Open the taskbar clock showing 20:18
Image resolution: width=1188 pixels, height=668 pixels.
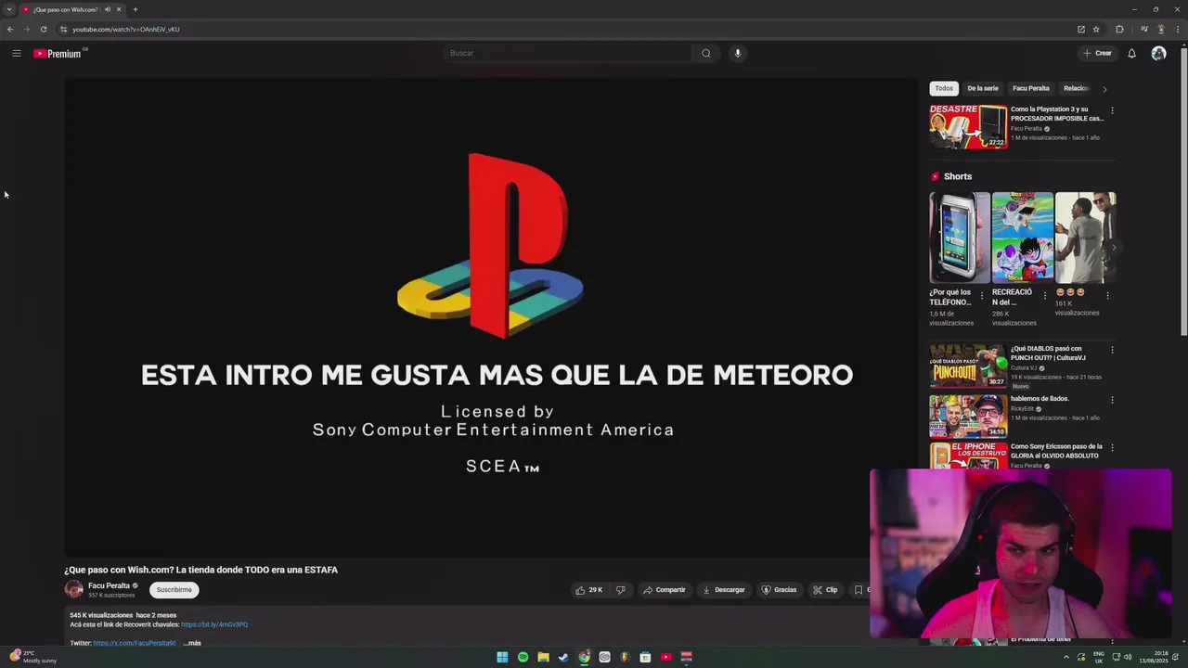pos(1154,657)
